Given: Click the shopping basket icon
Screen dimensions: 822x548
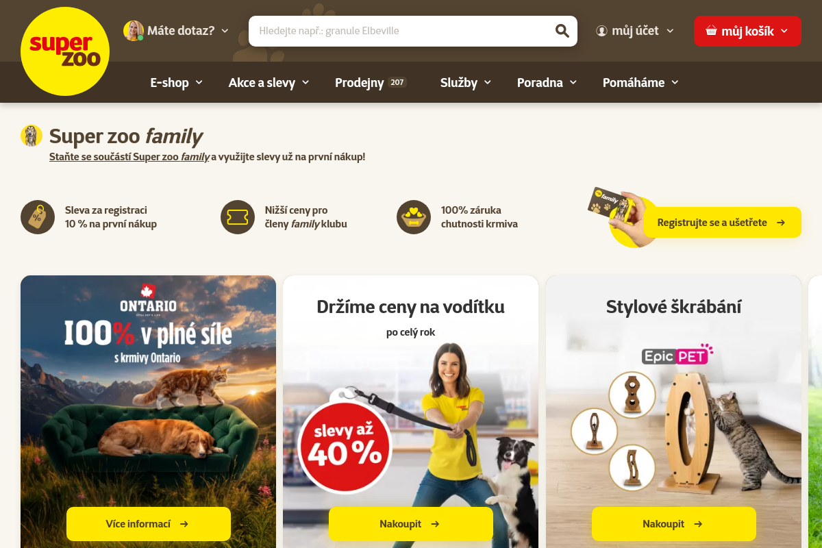Looking at the screenshot, I should click(x=711, y=31).
